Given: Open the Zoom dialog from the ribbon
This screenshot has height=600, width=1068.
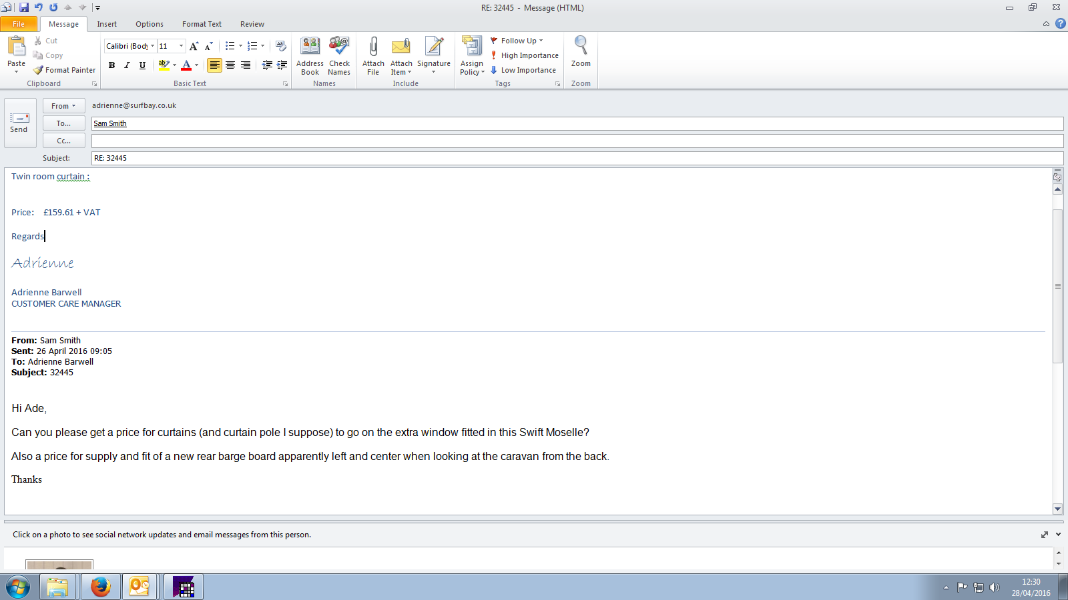Looking at the screenshot, I should (581, 52).
